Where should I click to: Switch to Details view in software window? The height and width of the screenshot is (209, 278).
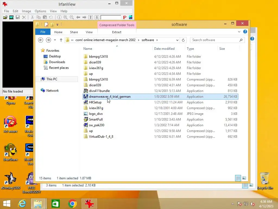coord(238,178)
